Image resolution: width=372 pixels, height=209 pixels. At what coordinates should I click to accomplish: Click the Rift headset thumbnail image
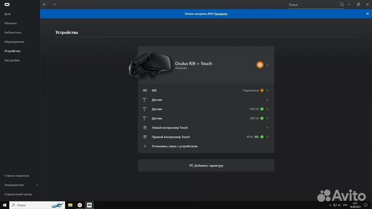(x=150, y=65)
